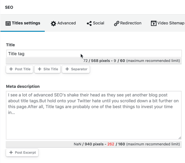185x163 pixels.
Task: Insert the Post Title variable
Action: tap(20, 69)
